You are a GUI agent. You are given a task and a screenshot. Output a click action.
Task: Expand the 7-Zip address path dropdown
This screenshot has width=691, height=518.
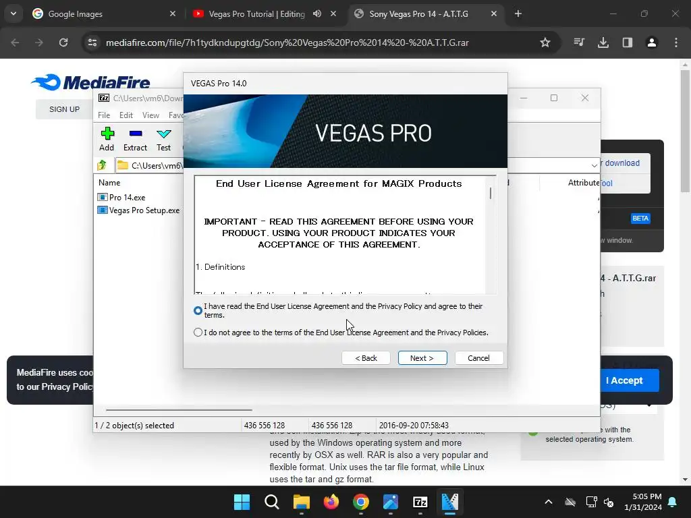coord(594,166)
